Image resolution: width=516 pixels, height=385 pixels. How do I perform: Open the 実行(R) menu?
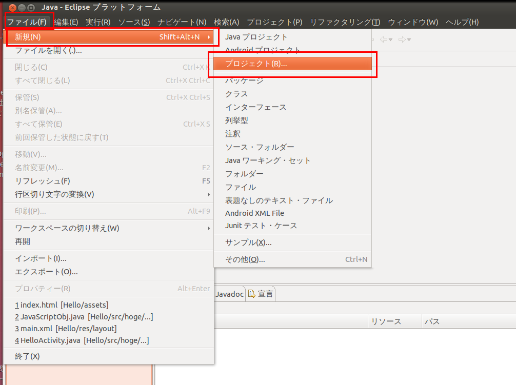coord(98,22)
